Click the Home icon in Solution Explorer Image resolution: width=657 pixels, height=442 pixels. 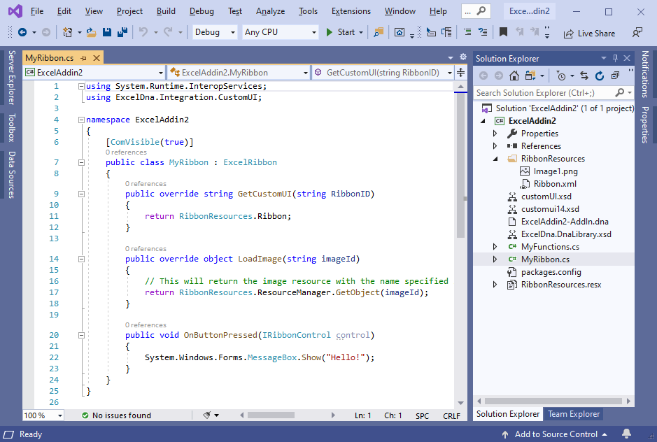[514, 76]
